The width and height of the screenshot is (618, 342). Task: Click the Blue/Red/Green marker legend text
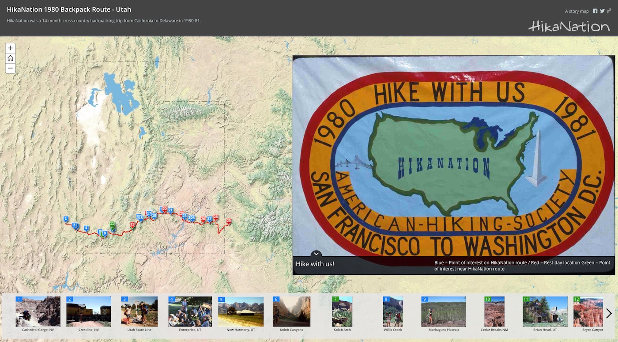522,266
